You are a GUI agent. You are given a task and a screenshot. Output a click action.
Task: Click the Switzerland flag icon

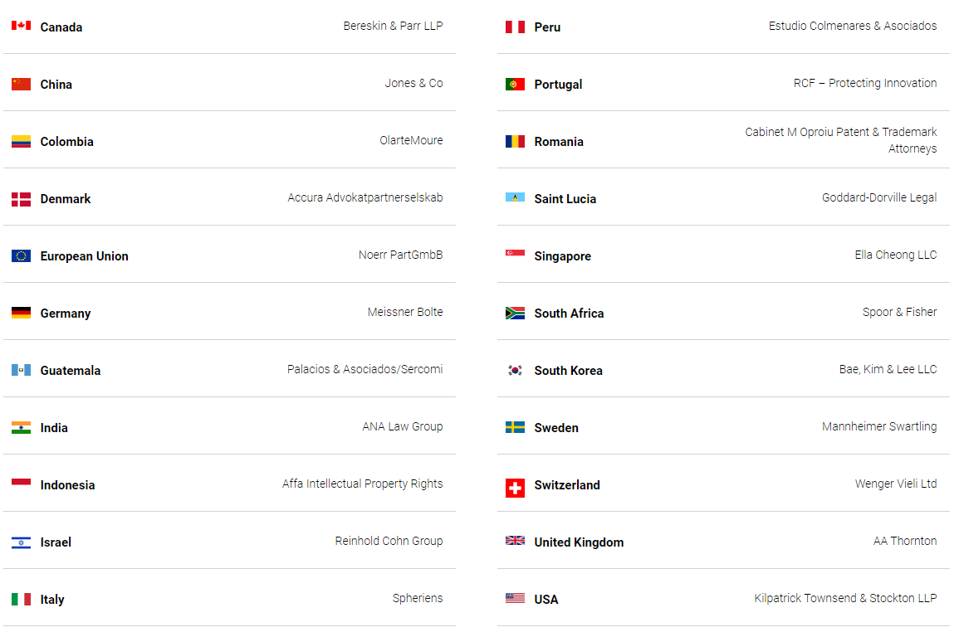(x=515, y=488)
